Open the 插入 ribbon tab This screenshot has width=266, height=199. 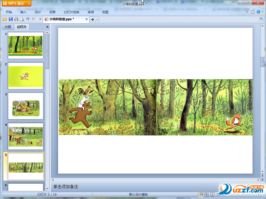(23, 12)
